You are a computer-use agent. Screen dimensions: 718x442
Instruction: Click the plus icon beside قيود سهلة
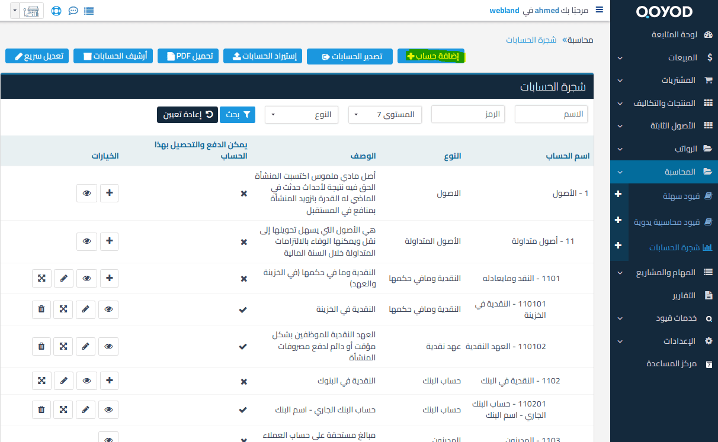[x=618, y=193]
